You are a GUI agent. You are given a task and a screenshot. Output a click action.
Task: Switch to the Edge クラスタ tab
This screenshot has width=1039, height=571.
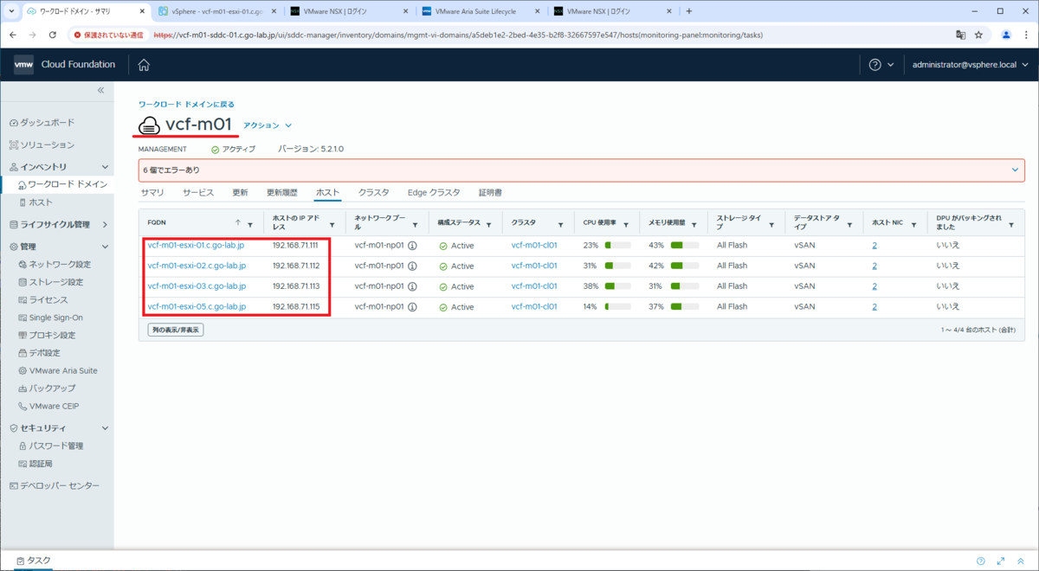click(x=434, y=192)
